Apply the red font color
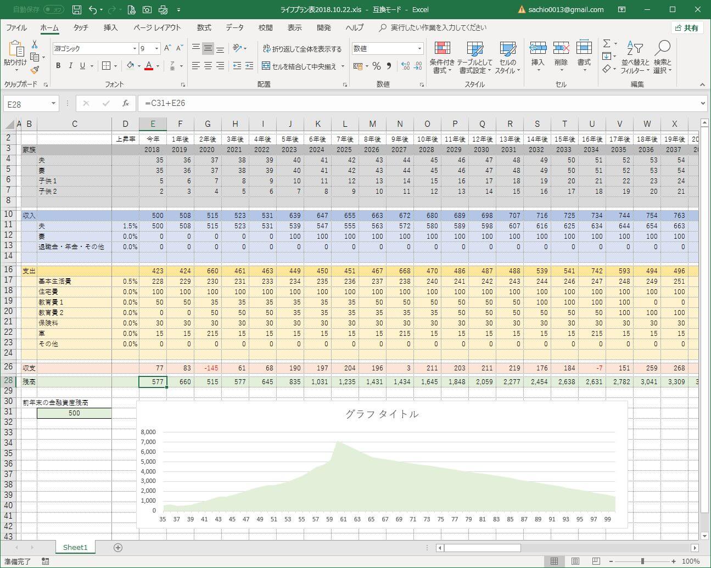 (x=148, y=66)
